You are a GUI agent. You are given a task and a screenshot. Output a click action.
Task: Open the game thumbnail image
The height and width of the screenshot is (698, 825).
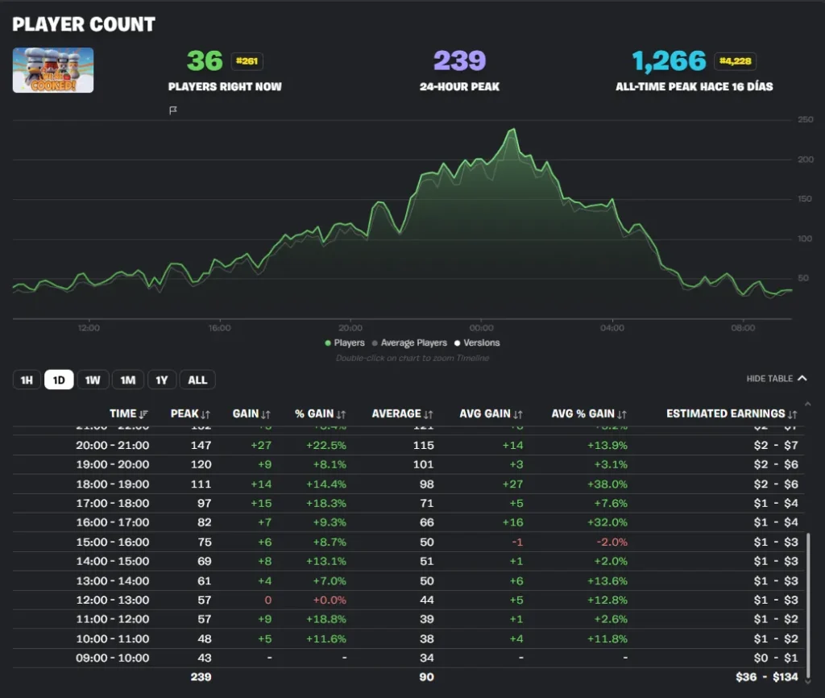pyautogui.click(x=53, y=70)
